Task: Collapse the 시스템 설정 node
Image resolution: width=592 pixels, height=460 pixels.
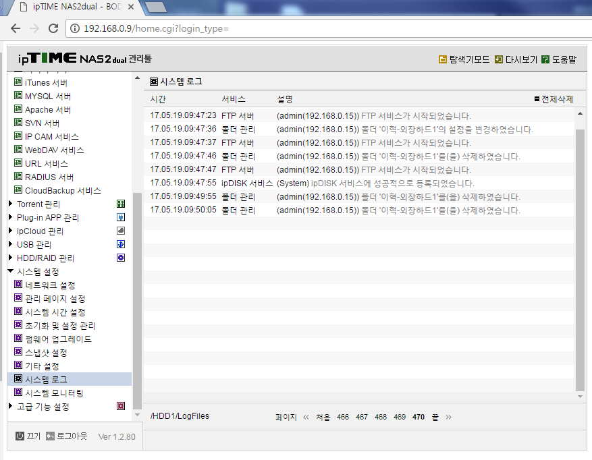Action: [11, 271]
